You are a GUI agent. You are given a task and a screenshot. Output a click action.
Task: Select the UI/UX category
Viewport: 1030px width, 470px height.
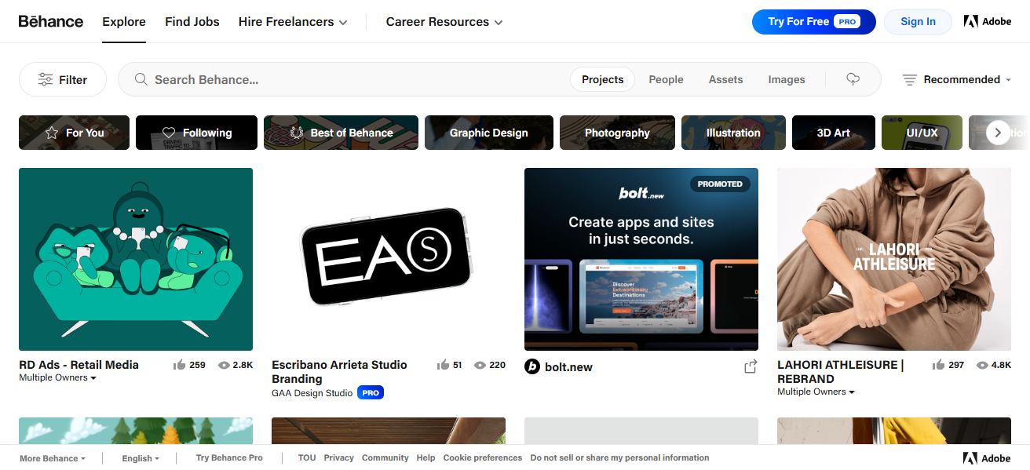tap(922, 133)
